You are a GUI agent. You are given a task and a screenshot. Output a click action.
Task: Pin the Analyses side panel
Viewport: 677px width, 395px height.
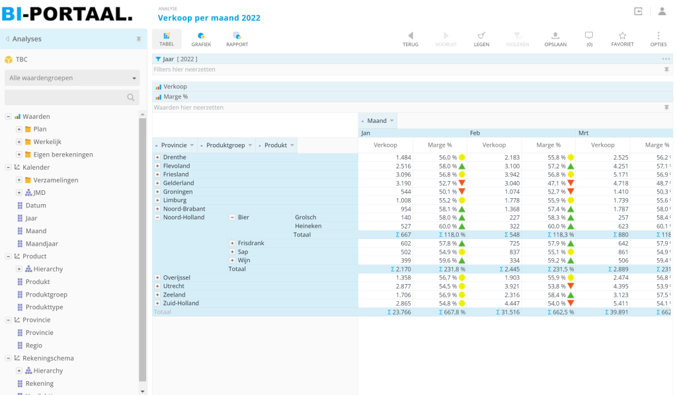pos(139,39)
